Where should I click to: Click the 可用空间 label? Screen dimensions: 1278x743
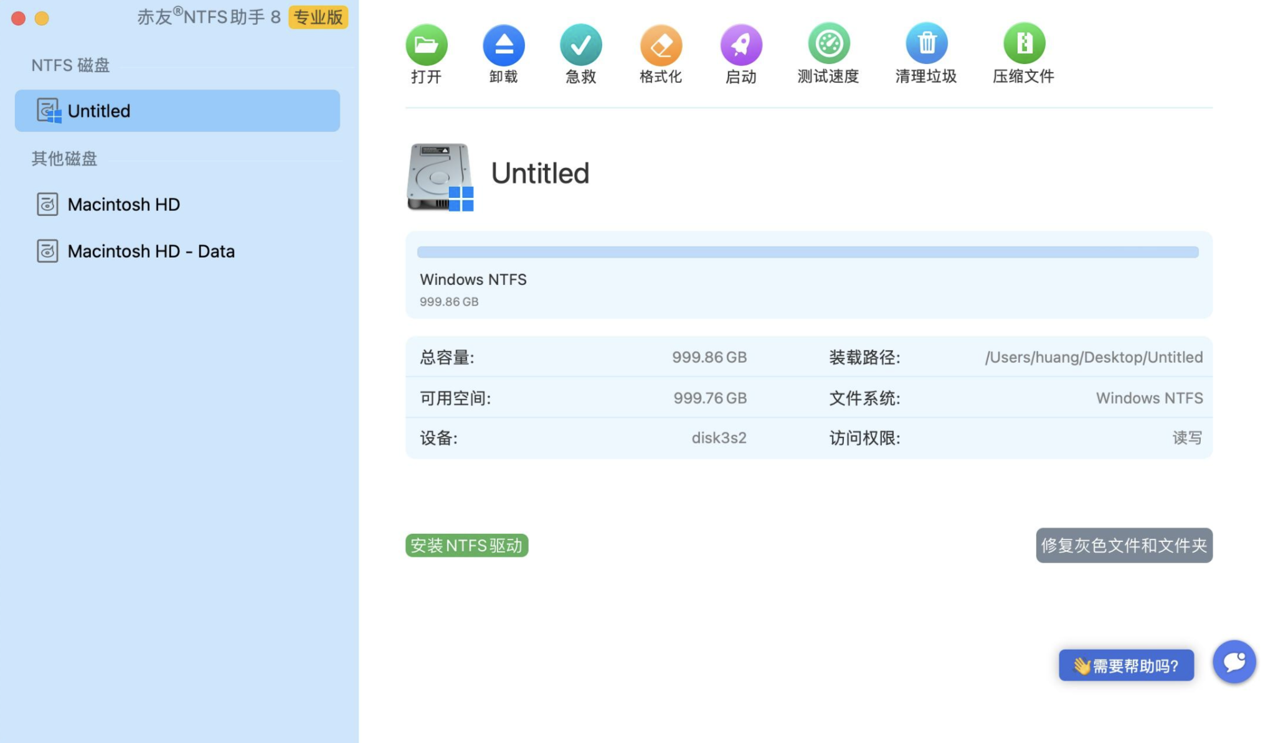coord(455,398)
